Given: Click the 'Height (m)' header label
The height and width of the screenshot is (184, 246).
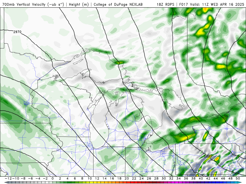Looking at the screenshot, I should [x=79, y=5].
